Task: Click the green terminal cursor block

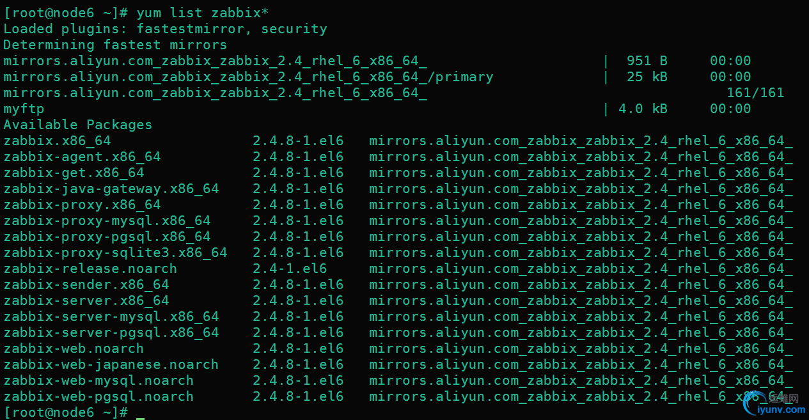Action: 141,414
